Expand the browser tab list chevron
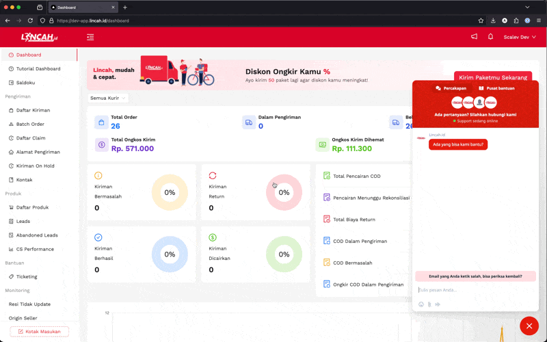547x342 pixels. 527,8
